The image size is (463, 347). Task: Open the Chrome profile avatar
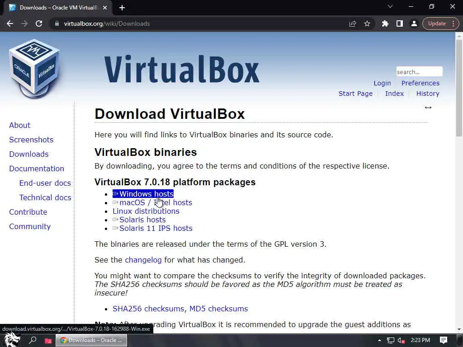point(414,23)
